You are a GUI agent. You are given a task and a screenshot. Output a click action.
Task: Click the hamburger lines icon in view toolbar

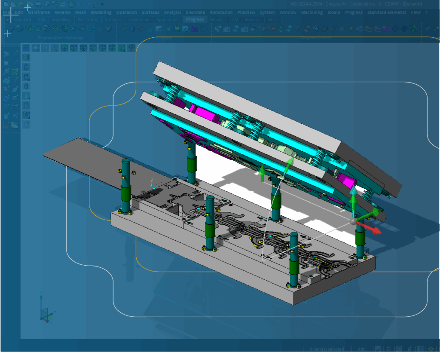coord(26,48)
